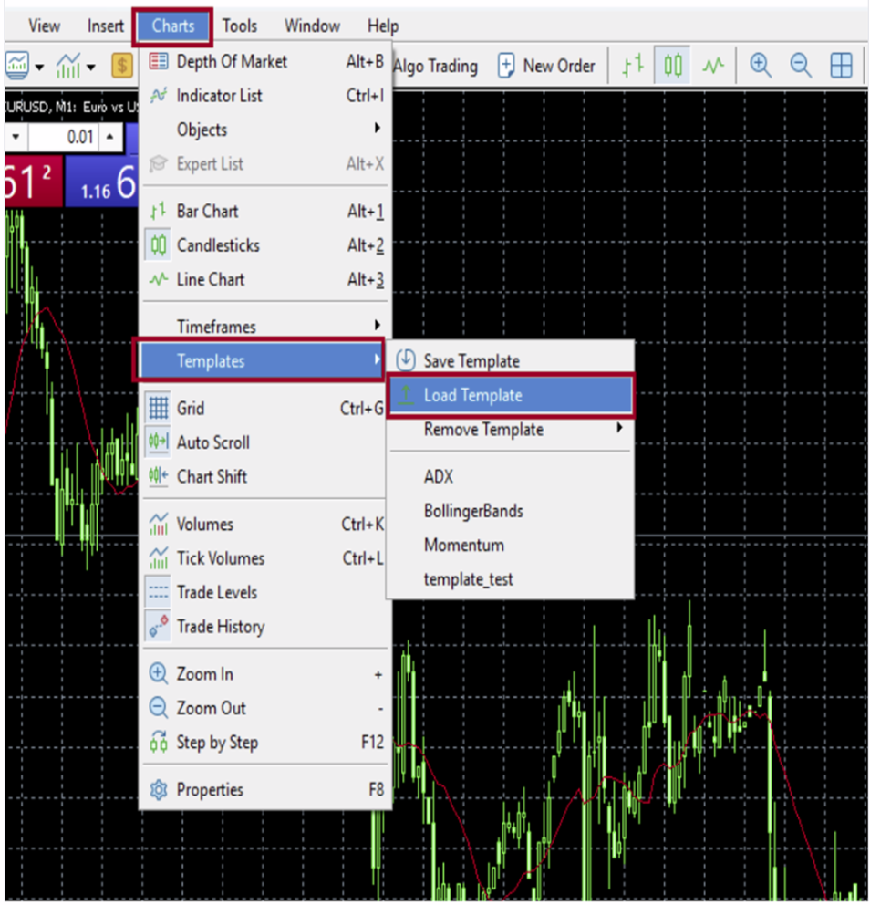Image resolution: width=870 pixels, height=905 pixels.
Task: Click the zoom in magnifier toolbar icon
Action: tap(761, 66)
